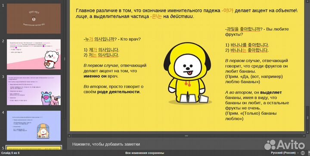Viewport: 310px width, 156px height.
Task: Click notes field 'Нажмите, чтобы добавить заметки'
Action: (x=106, y=144)
